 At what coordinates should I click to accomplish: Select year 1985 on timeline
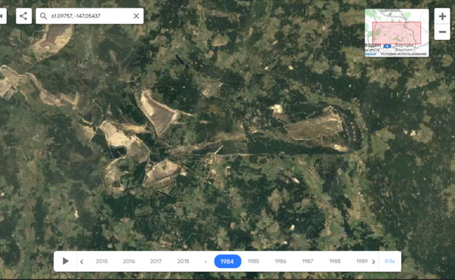pyautogui.click(x=253, y=261)
